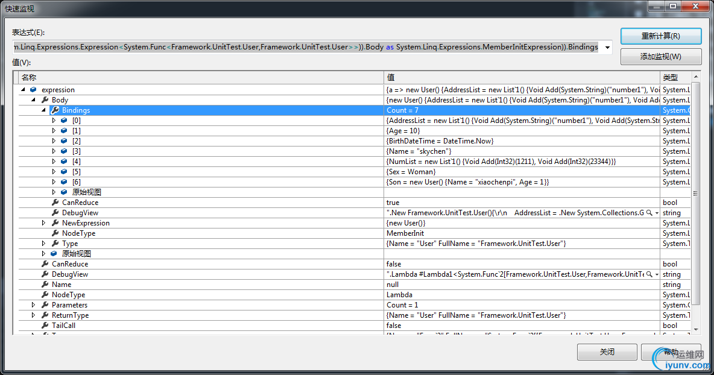
Task: Click the cube icon beside item [2]
Action: 64,141
